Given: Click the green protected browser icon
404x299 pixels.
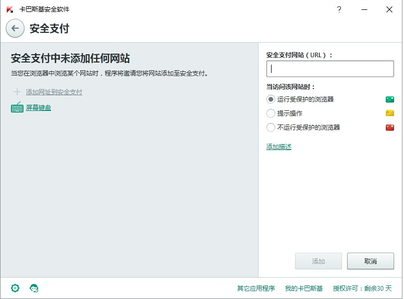Looking at the screenshot, I should point(389,99).
